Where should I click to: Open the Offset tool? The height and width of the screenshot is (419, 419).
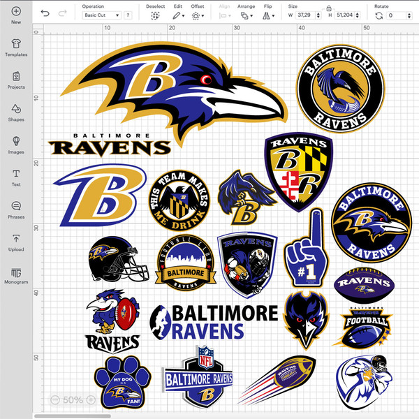click(x=196, y=16)
